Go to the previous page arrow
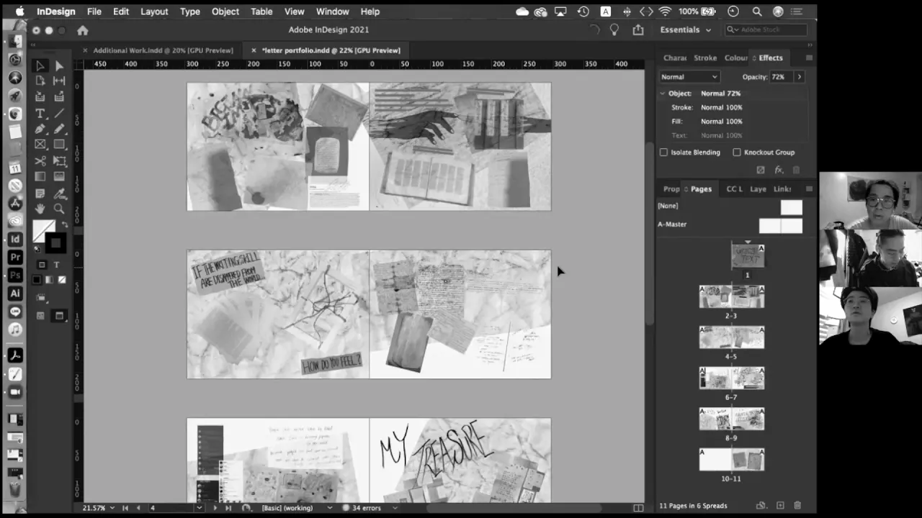 point(138,508)
